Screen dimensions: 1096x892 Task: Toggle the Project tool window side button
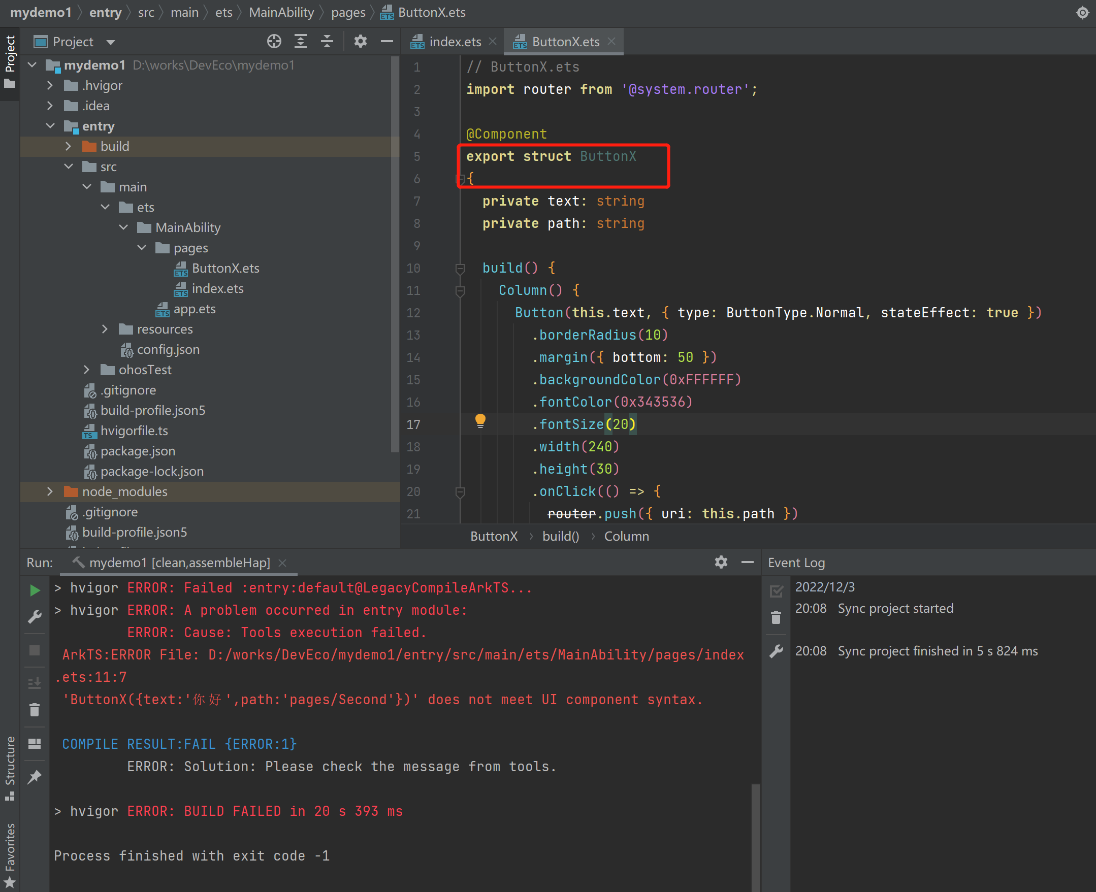point(10,61)
